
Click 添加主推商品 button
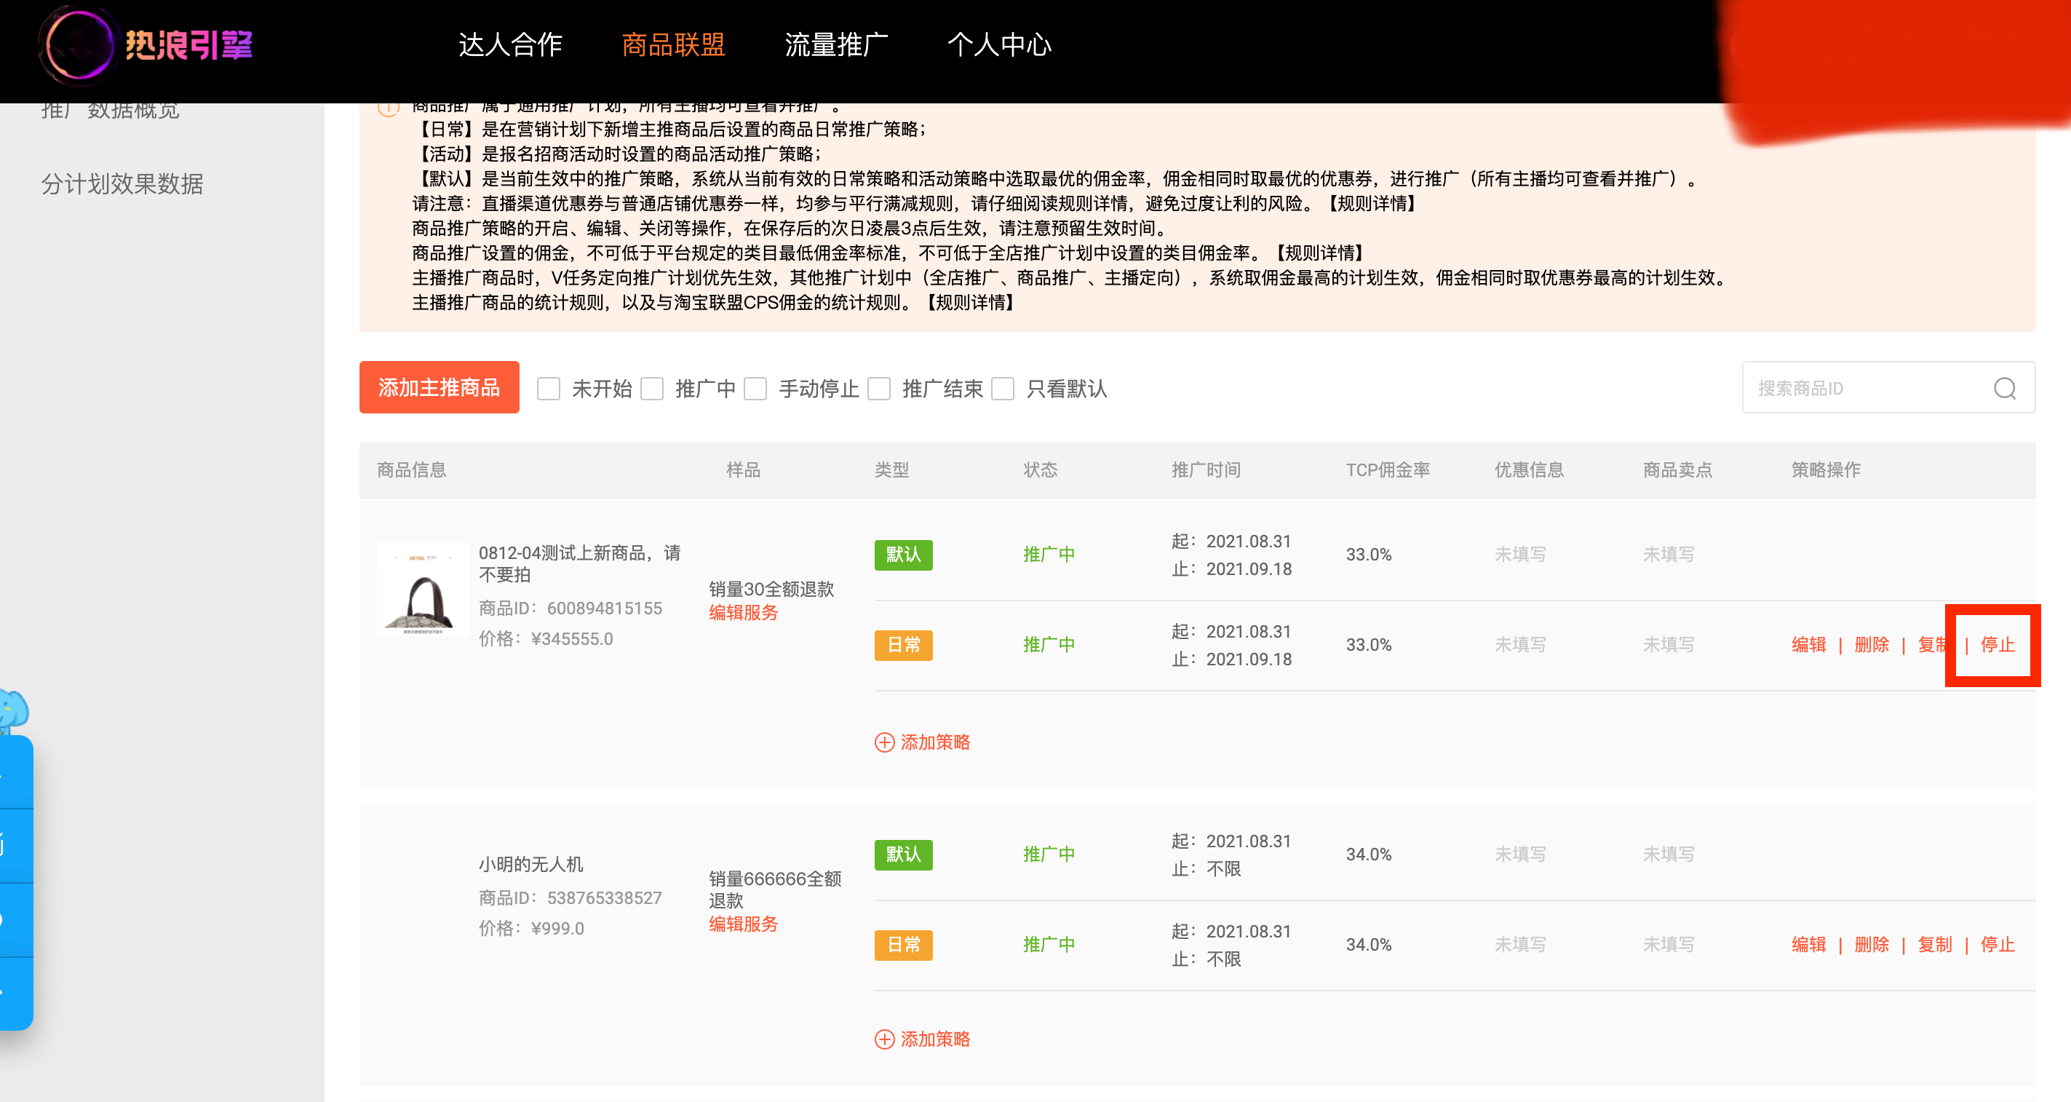point(439,388)
